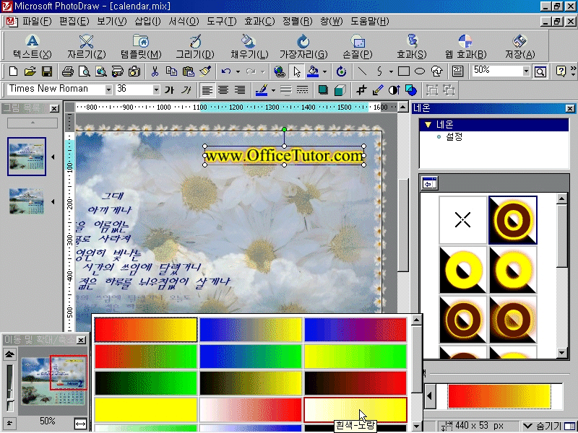The image size is (578, 433).
Task: Open the 도움말(H) menu
Action: tap(369, 22)
